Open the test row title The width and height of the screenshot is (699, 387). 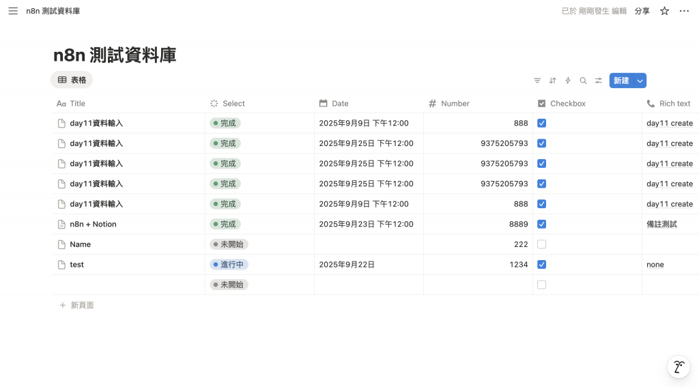76,265
